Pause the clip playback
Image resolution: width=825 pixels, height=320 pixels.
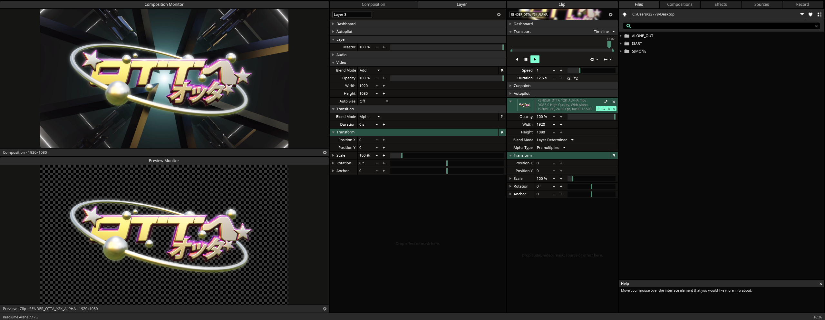pyautogui.click(x=526, y=59)
